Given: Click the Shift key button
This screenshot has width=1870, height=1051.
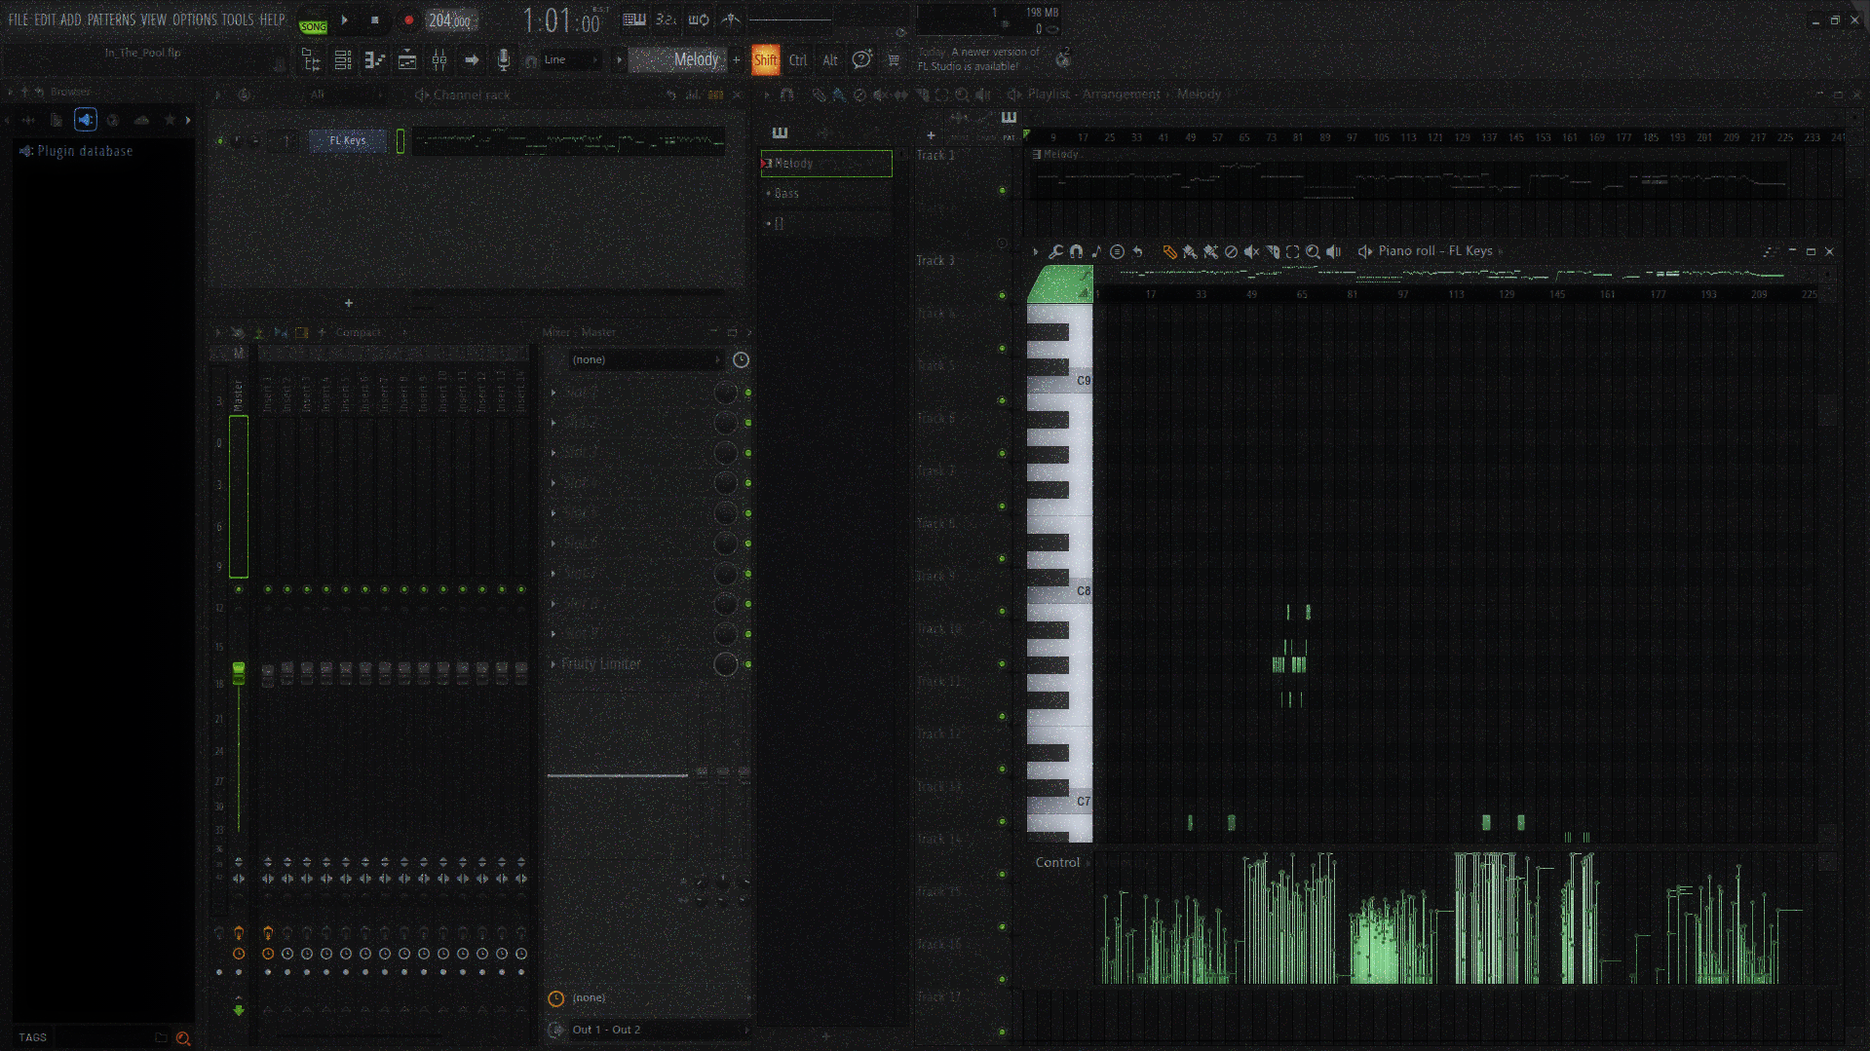Looking at the screenshot, I should click(766, 60).
